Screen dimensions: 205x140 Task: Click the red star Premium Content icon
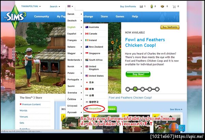20,104
